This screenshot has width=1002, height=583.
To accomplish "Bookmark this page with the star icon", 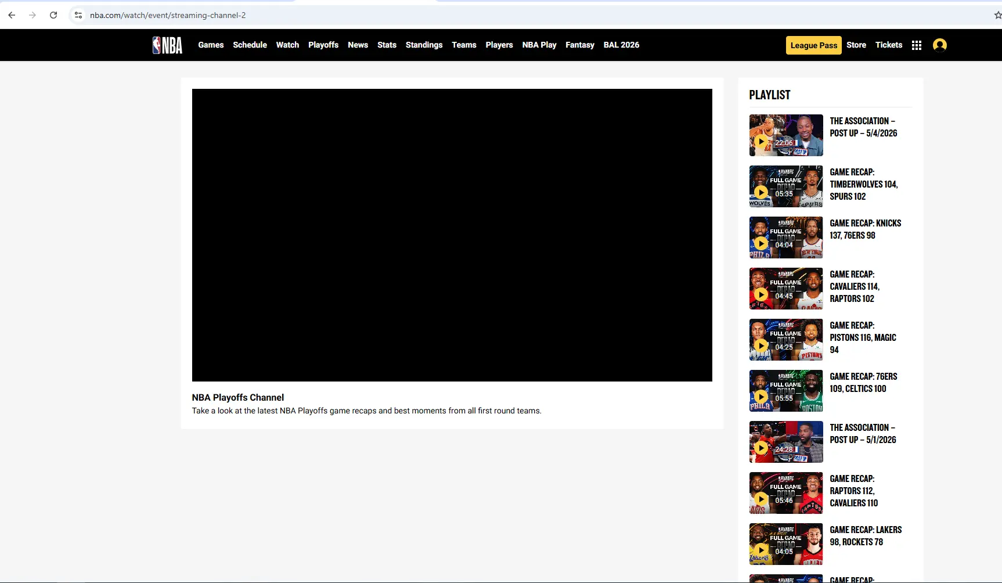I will coord(997,15).
